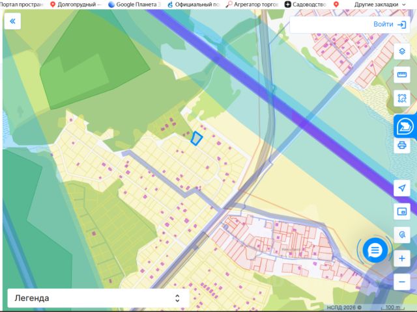Open Агрегатор торгов bookmark
Image resolution: width=417 pixels, height=312 pixels.
click(x=252, y=5)
